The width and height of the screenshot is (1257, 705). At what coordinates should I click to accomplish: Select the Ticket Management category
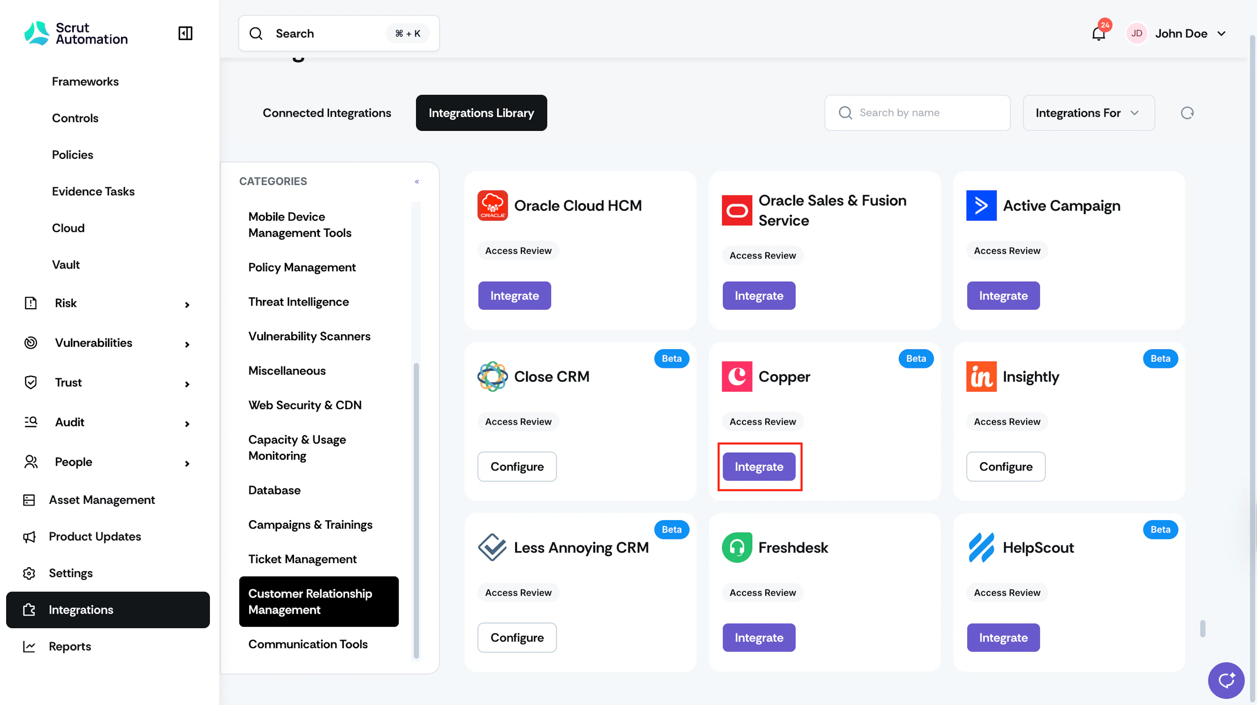302,559
